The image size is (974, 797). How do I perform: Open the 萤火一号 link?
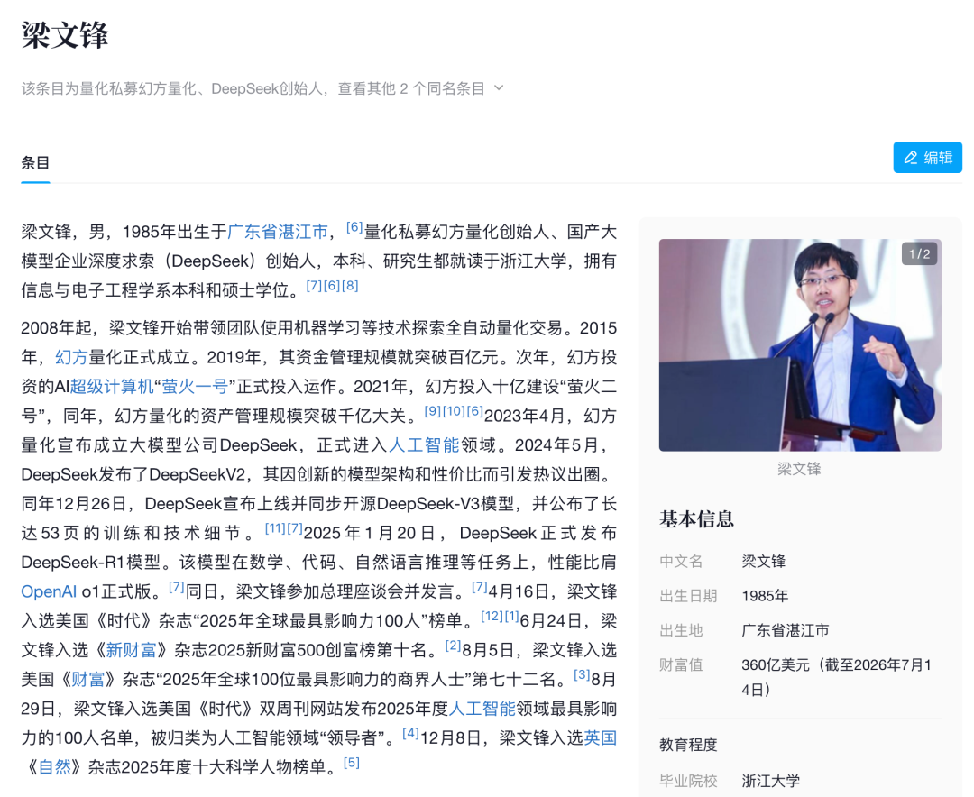pyautogui.click(x=195, y=387)
